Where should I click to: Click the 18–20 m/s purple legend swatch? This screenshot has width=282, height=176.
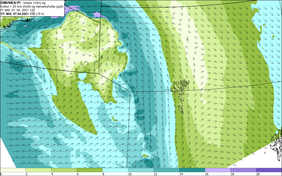tap(244, 170)
